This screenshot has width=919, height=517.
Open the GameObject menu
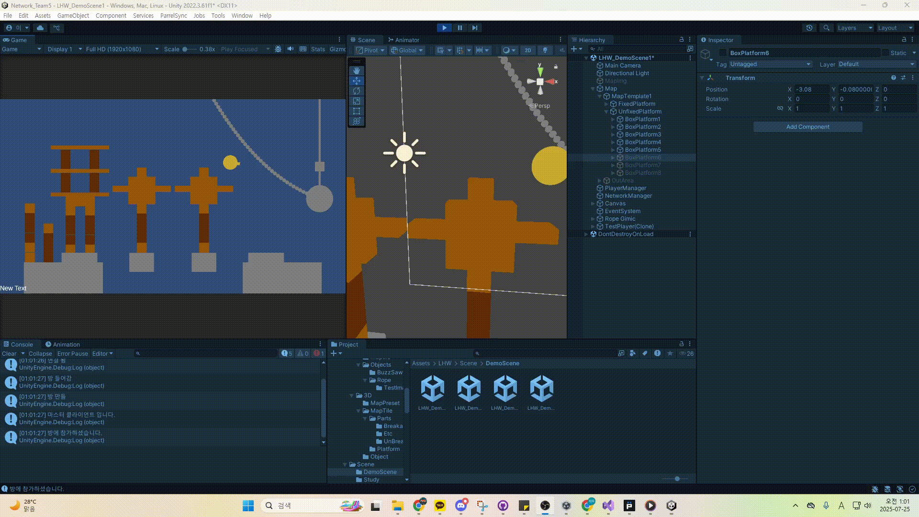click(x=73, y=15)
